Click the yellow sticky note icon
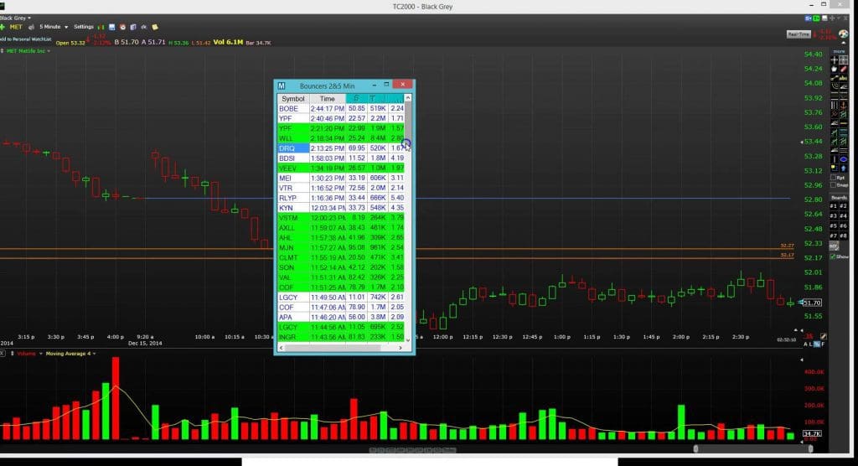 tap(155, 27)
